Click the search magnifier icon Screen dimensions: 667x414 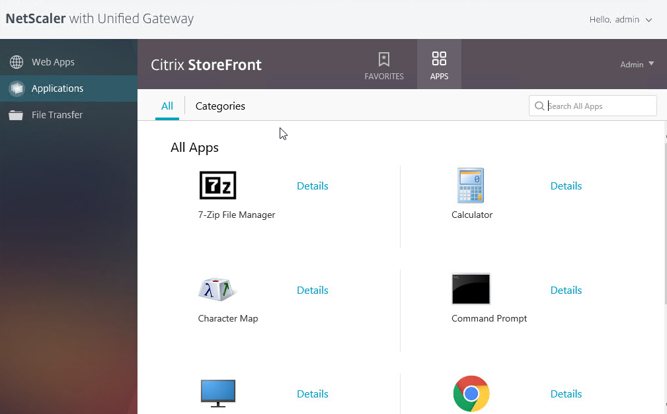click(x=539, y=106)
